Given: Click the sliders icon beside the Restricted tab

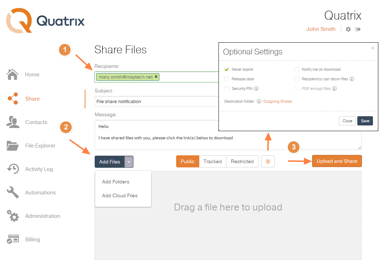Looking at the screenshot, I should [x=268, y=161].
